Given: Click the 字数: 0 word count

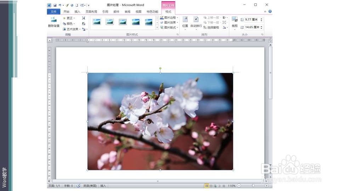Looking at the screenshot, I should coord(68,186).
